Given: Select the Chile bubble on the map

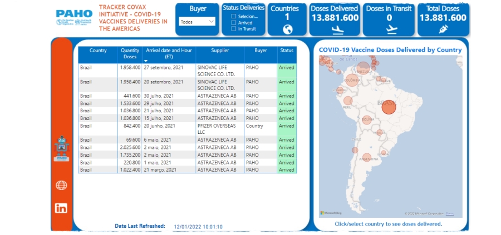Looking at the screenshot, I should pos(355,150).
